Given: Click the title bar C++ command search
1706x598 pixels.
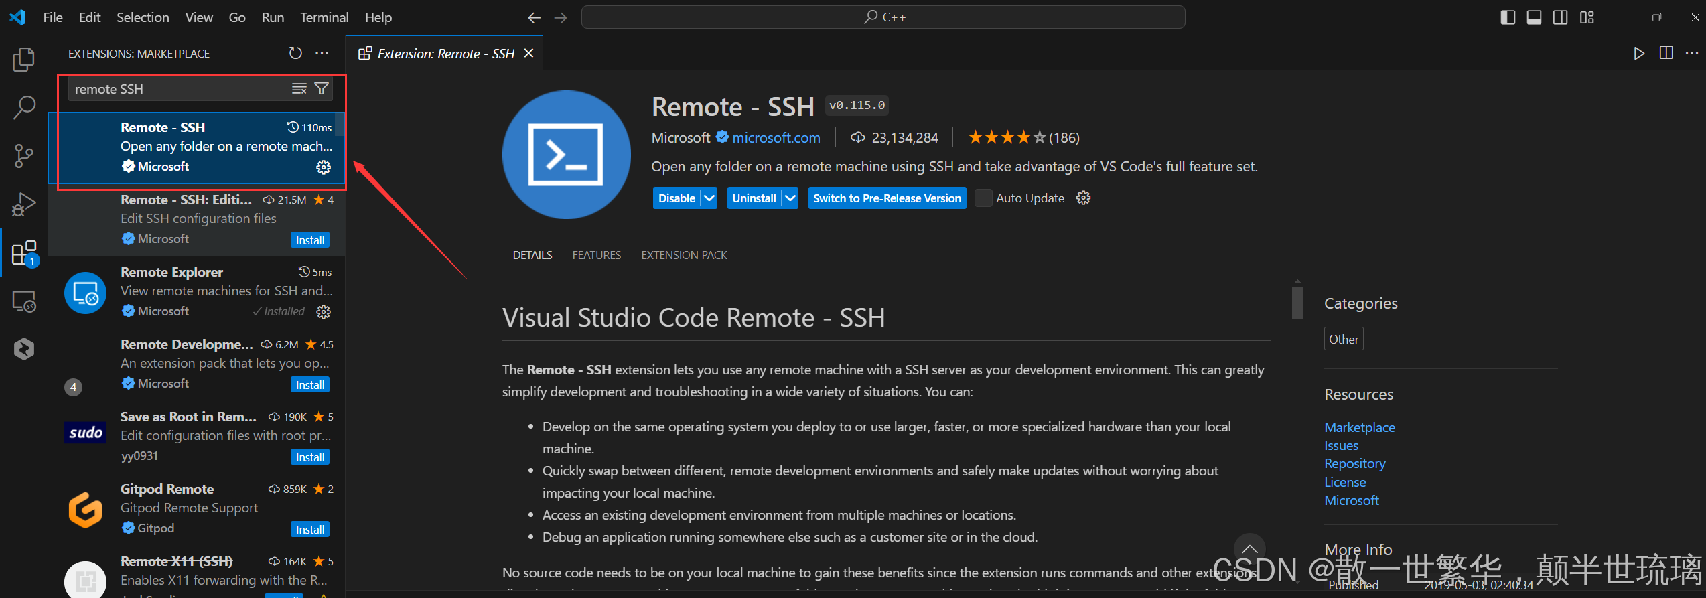Looking at the screenshot, I should point(883,17).
